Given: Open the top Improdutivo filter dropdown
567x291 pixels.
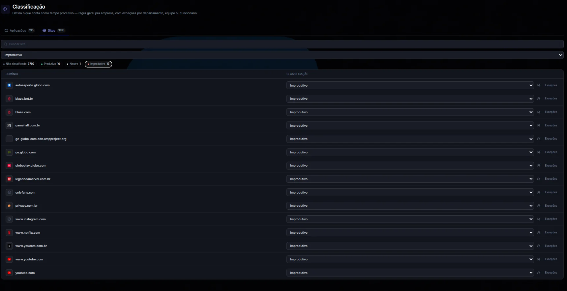Looking at the screenshot, I should click(x=282, y=55).
